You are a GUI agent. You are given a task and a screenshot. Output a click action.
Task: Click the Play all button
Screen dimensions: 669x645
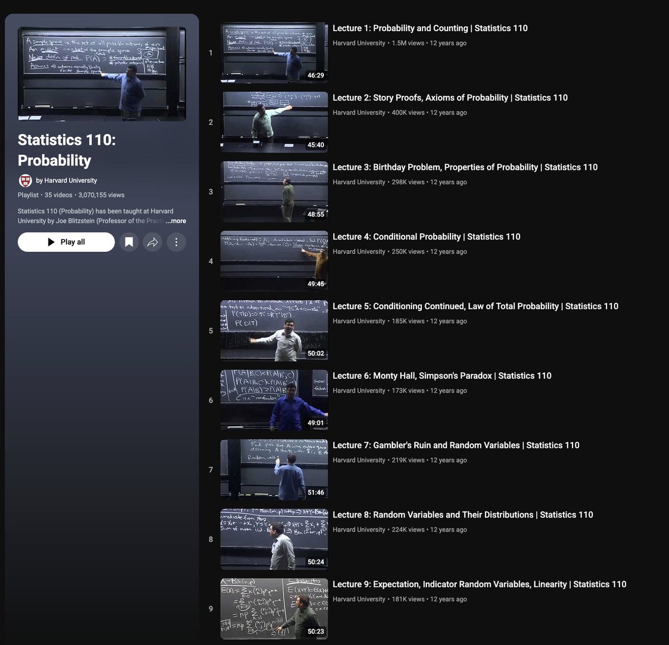pyautogui.click(x=66, y=242)
